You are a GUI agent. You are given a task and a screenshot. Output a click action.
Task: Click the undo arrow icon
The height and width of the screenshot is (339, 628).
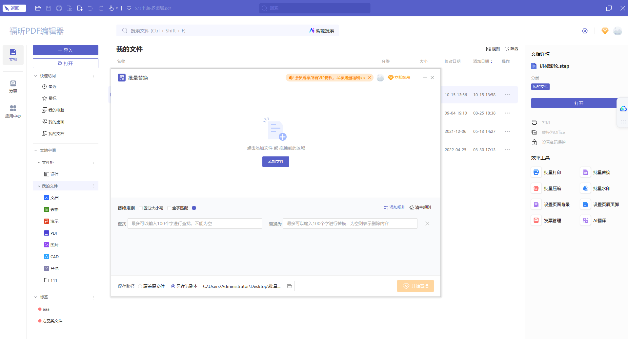pos(90,8)
